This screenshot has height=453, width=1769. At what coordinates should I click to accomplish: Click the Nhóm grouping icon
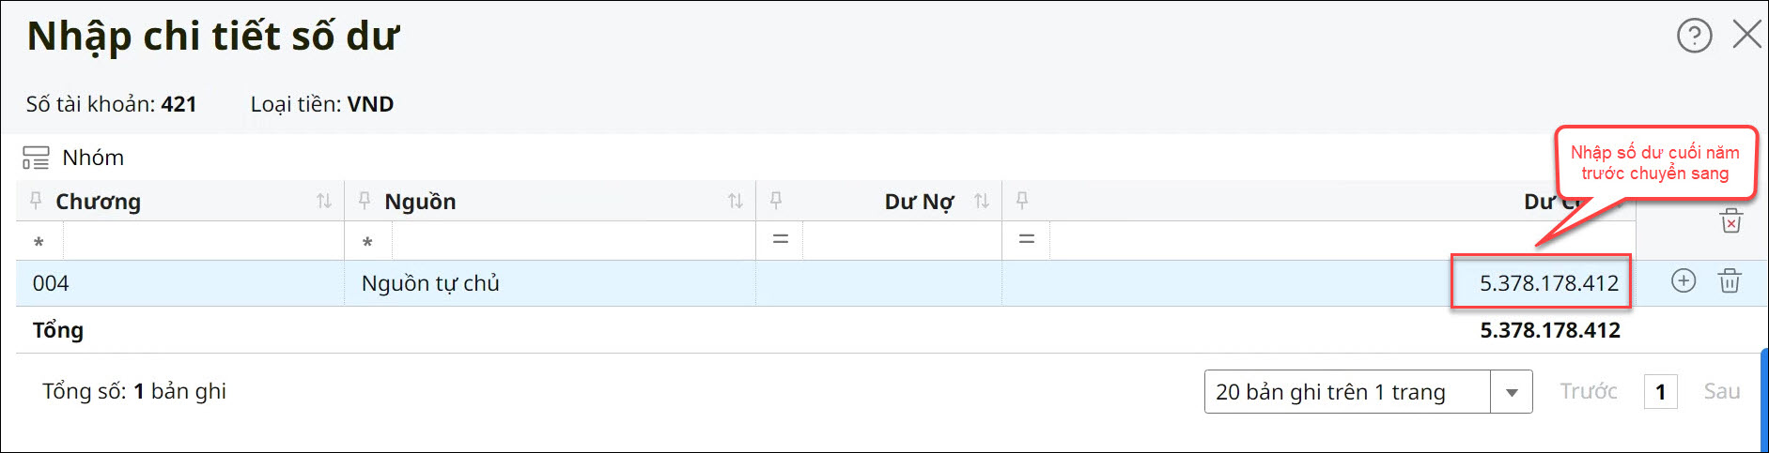(36, 158)
